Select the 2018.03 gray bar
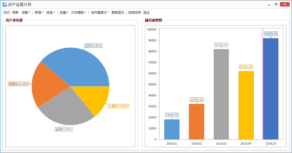This screenshot has width=292, height=153. 221,94
